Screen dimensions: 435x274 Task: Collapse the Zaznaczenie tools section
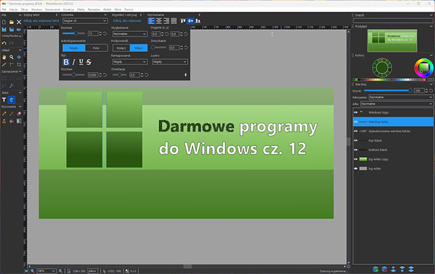(20, 71)
